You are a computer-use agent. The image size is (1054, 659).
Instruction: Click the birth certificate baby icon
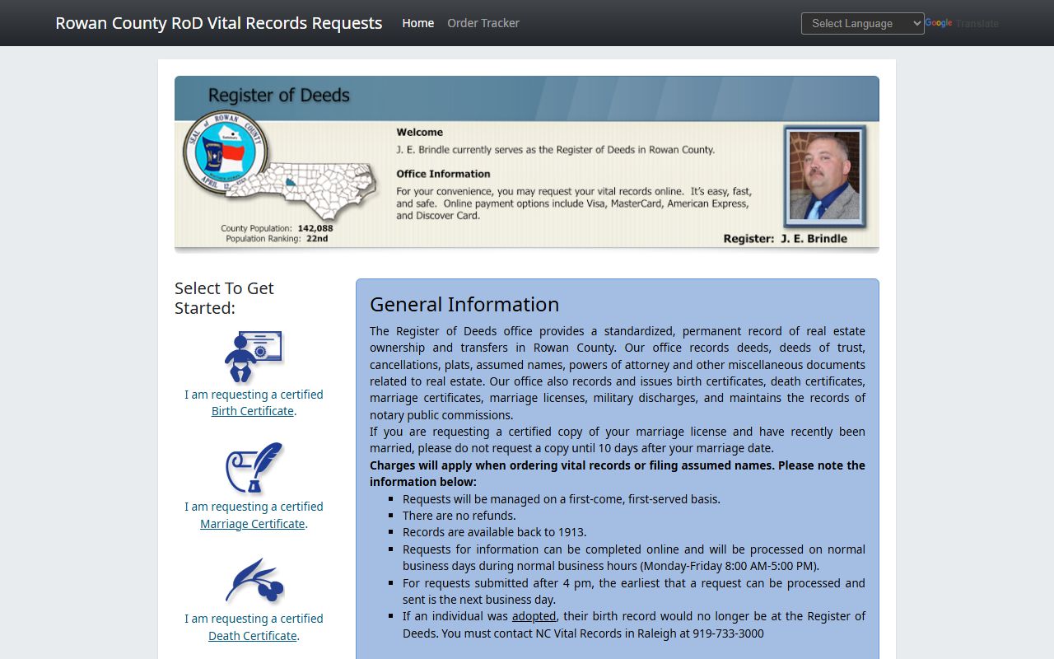point(254,357)
